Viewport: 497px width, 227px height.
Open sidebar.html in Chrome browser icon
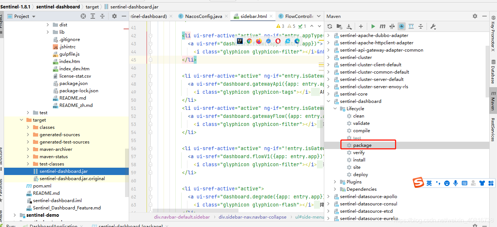pyautogui.click(x=249, y=41)
